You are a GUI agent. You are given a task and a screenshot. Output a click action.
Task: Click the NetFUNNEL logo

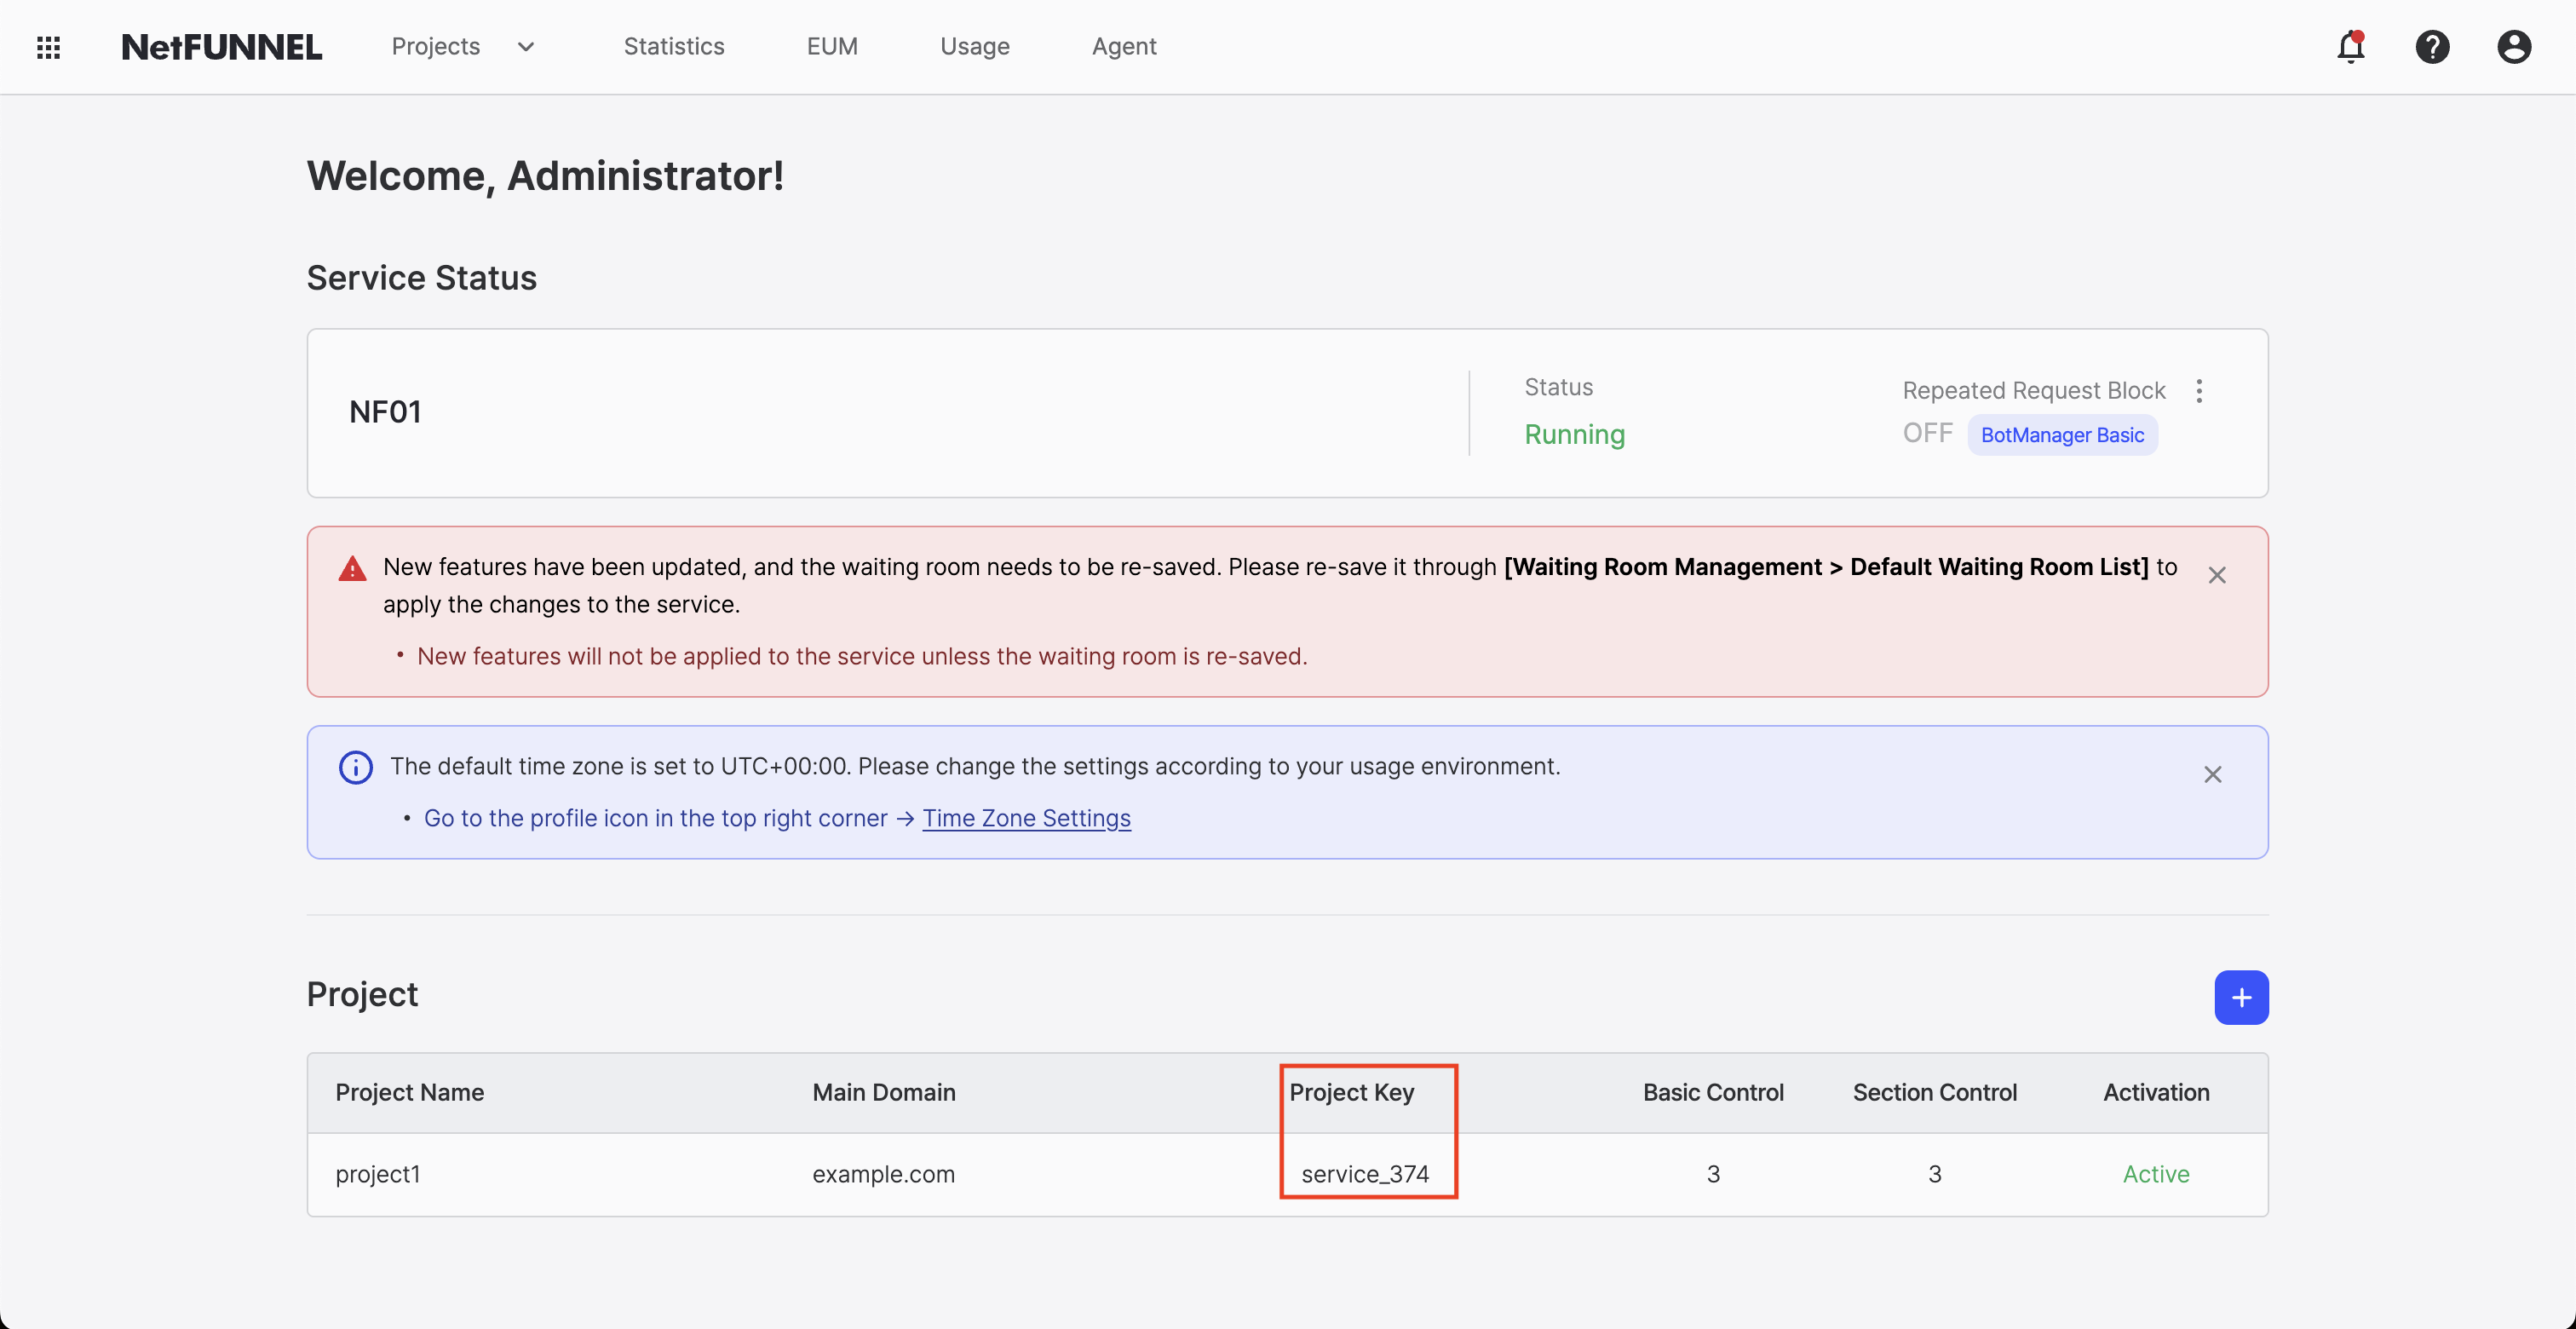pos(221,47)
